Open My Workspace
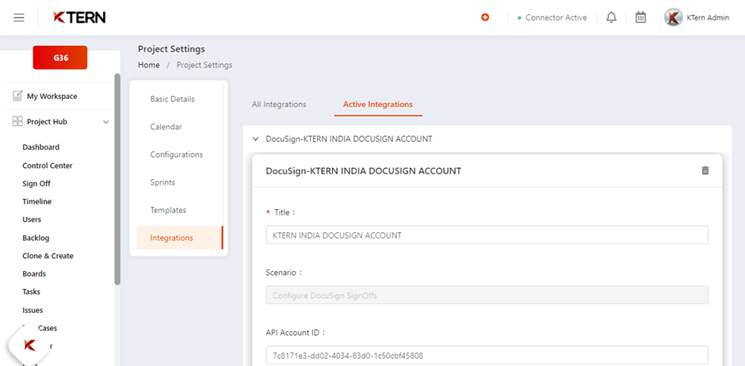The height and width of the screenshot is (366, 745). (52, 96)
